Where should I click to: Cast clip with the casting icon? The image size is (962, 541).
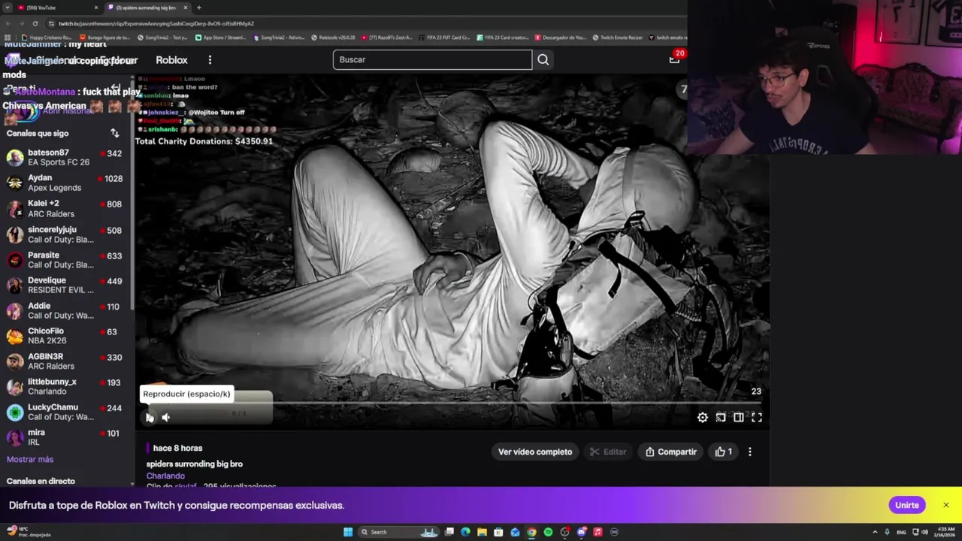(x=721, y=418)
